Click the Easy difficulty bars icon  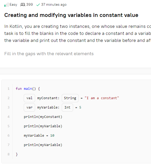(x=7, y=5)
